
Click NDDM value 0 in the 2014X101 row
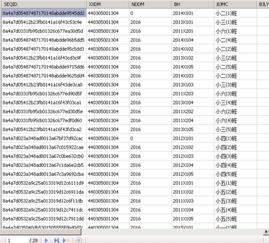[x=151, y=13]
